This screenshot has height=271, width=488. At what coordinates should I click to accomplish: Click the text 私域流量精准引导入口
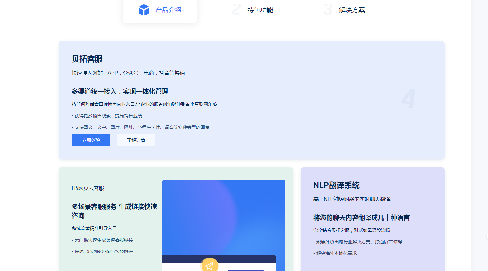pos(94,228)
